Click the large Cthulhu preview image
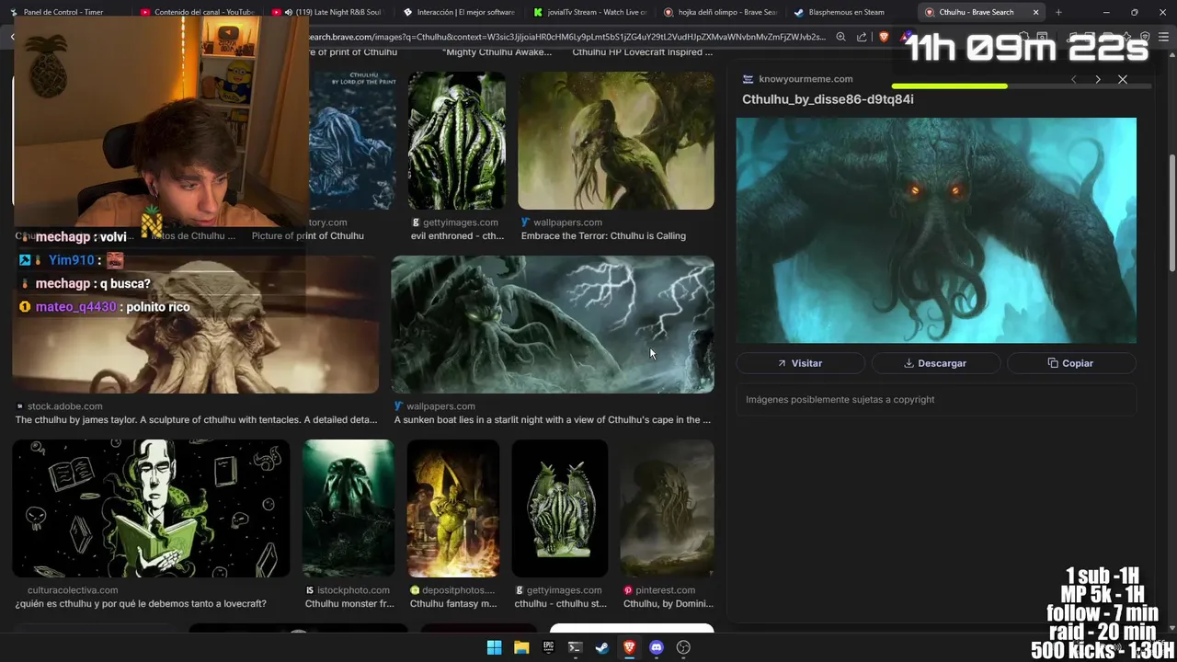1177x662 pixels. 936,230
